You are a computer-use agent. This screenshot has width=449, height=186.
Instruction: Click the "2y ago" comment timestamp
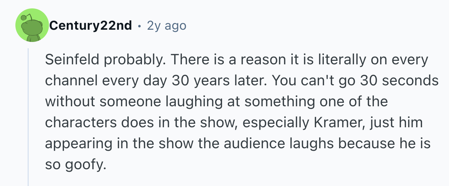[166, 26]
